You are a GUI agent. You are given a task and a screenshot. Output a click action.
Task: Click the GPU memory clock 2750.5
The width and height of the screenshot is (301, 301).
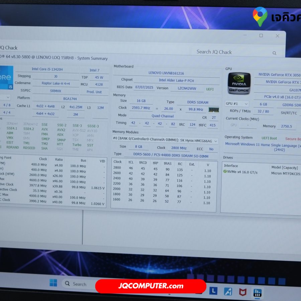tap(286, 126)
